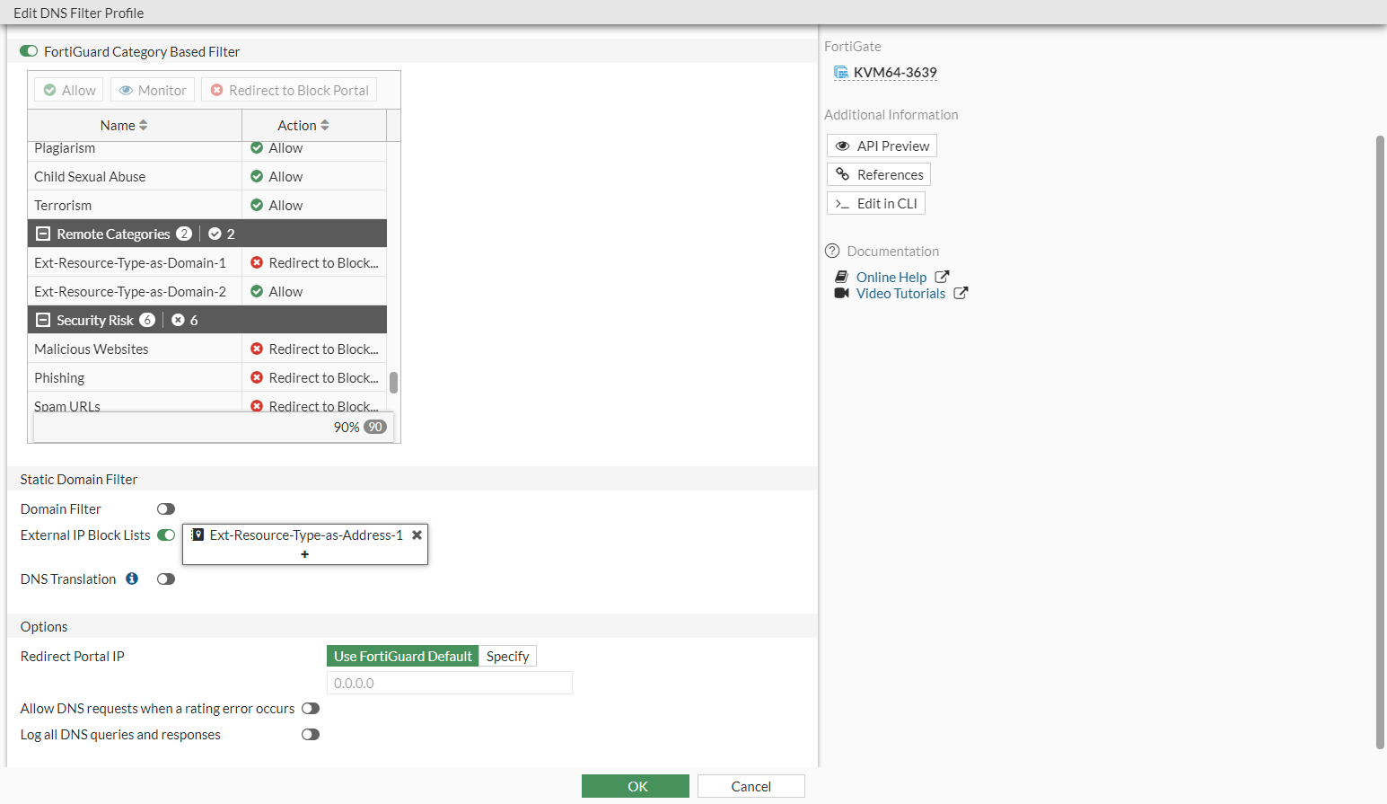The width and height of the screenshot is (1387, 804).
Task: Click the book icon beside Online Help
Action: point(841,277)
